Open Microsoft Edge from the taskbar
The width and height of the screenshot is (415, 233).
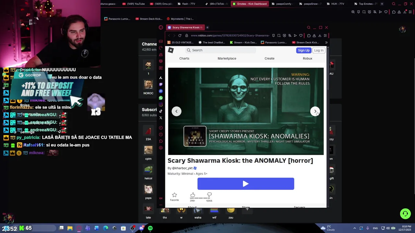coord(105,228)
